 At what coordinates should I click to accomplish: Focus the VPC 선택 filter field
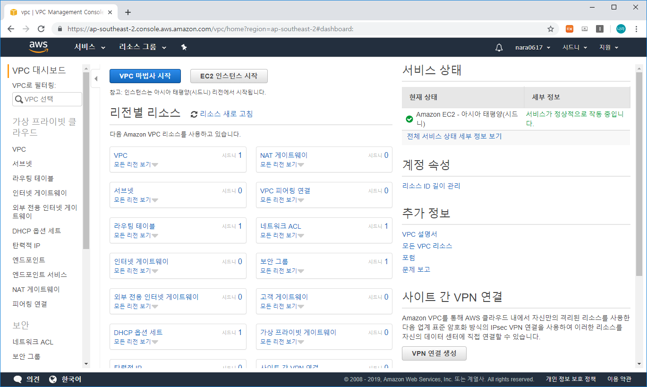pyautogui.click(x=47, y=99)
